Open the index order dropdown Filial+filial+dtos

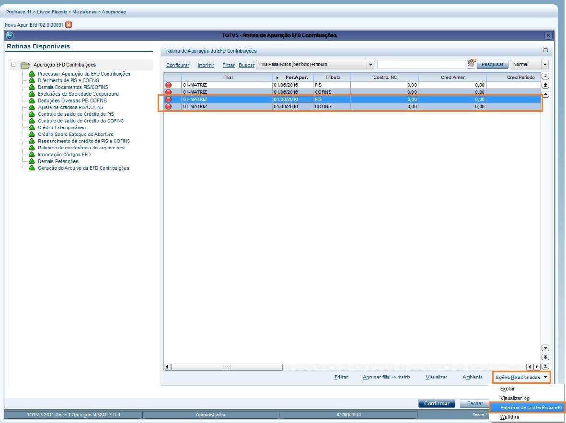click(x=370, y=65)
